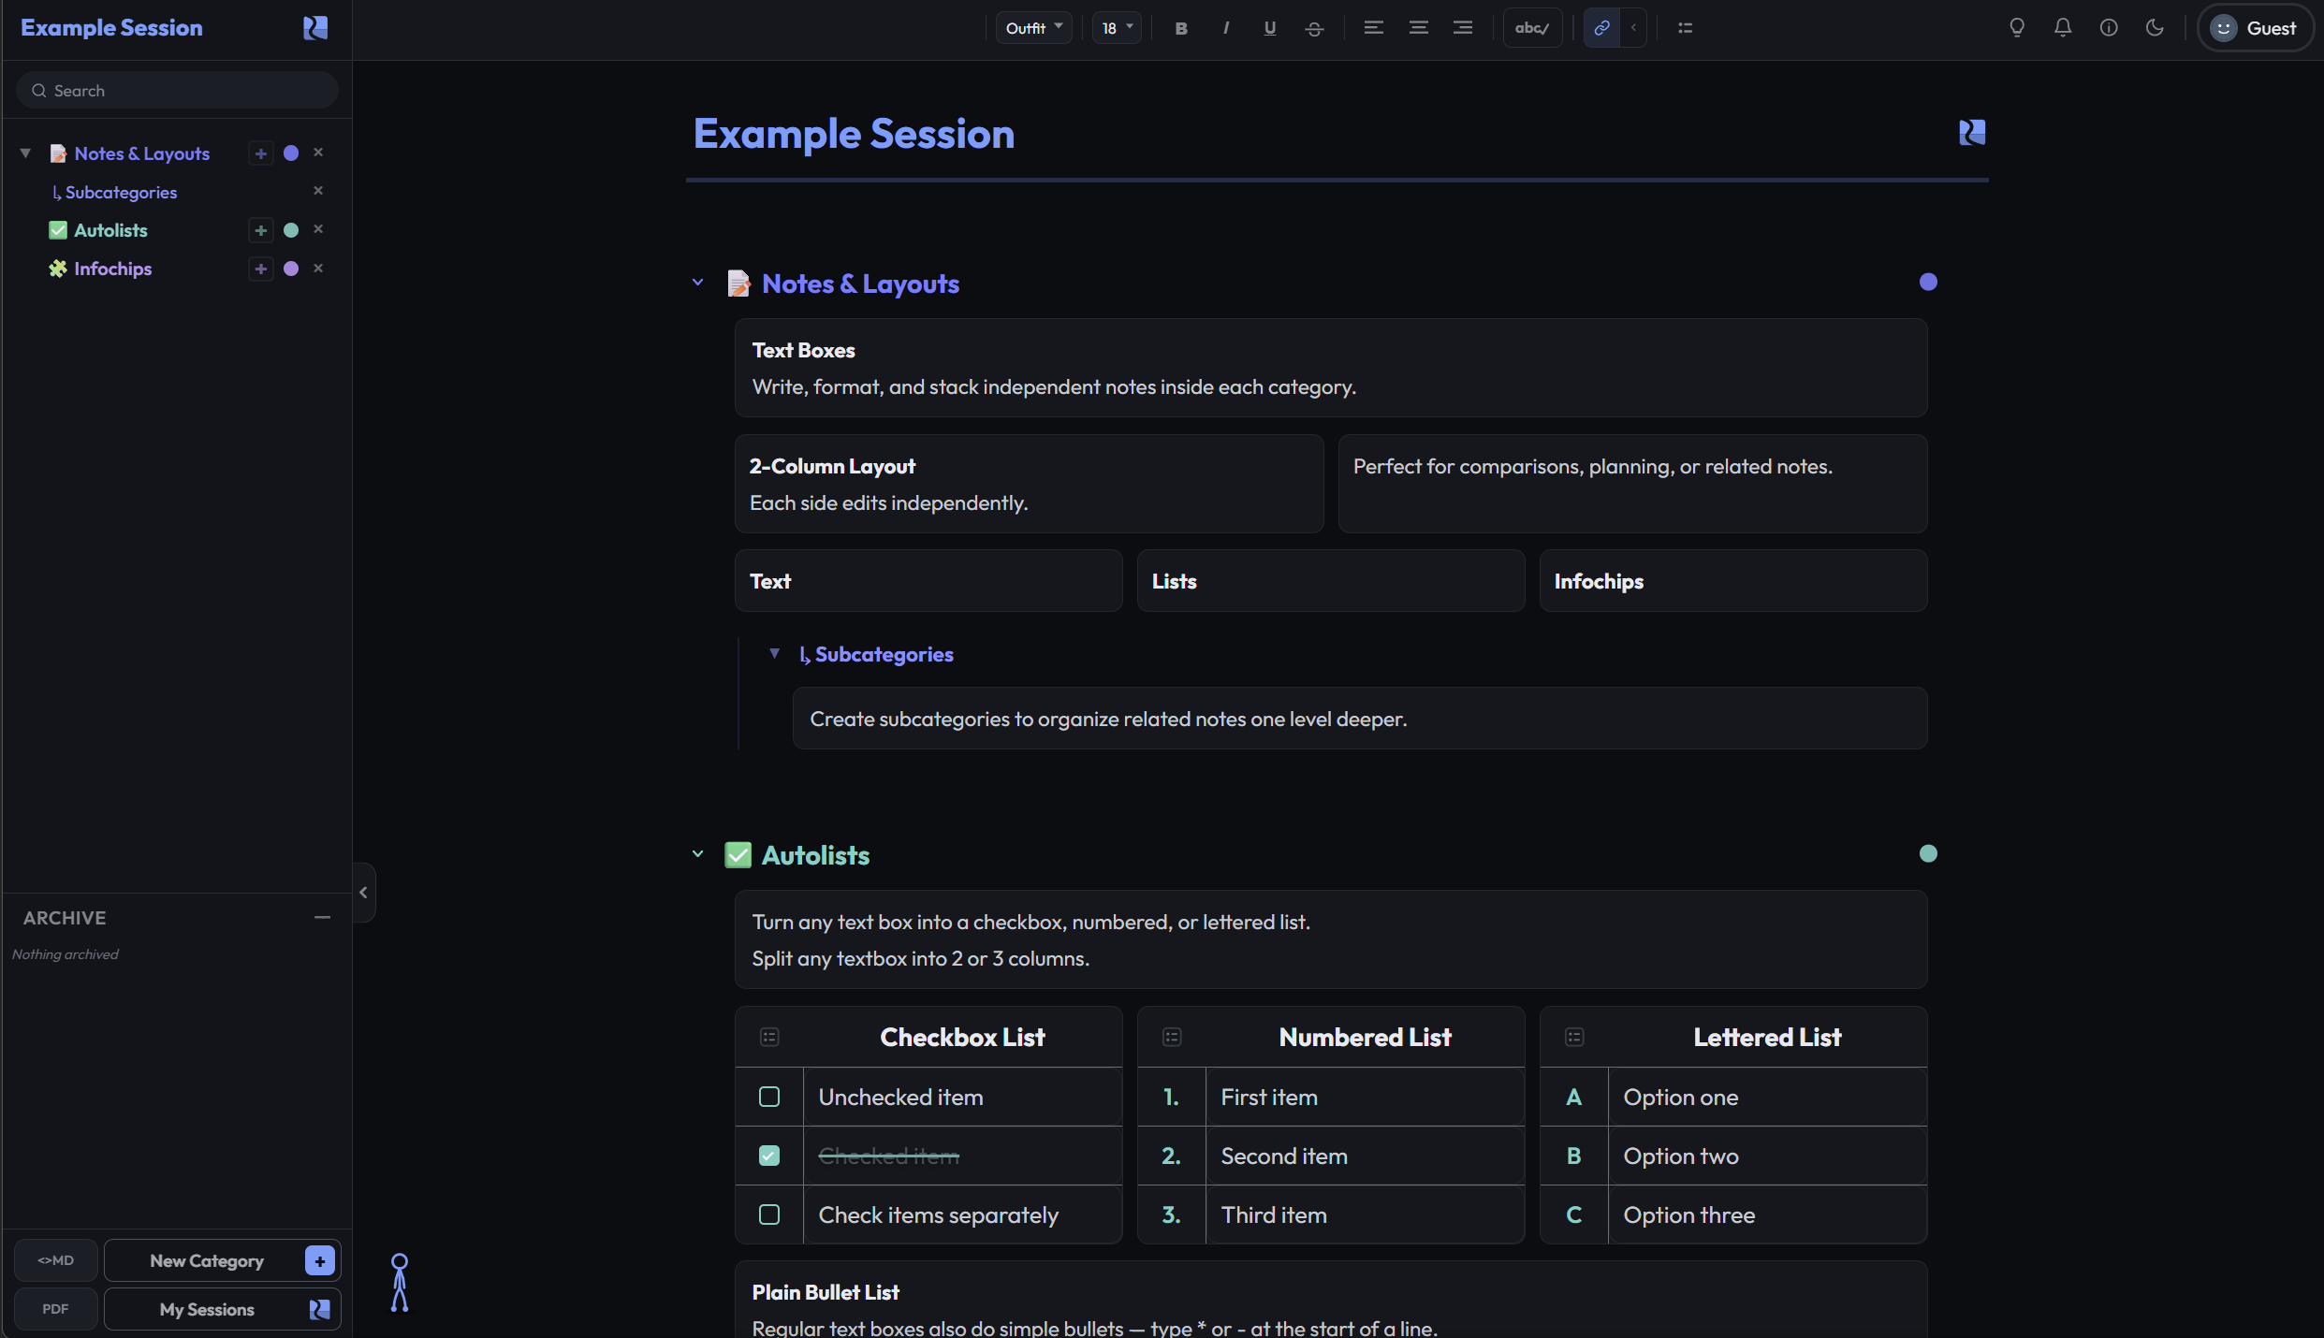The height and width of the screenshot is (1338, 2324).
Task: Align text left
Action: (x=1373, y=28)
